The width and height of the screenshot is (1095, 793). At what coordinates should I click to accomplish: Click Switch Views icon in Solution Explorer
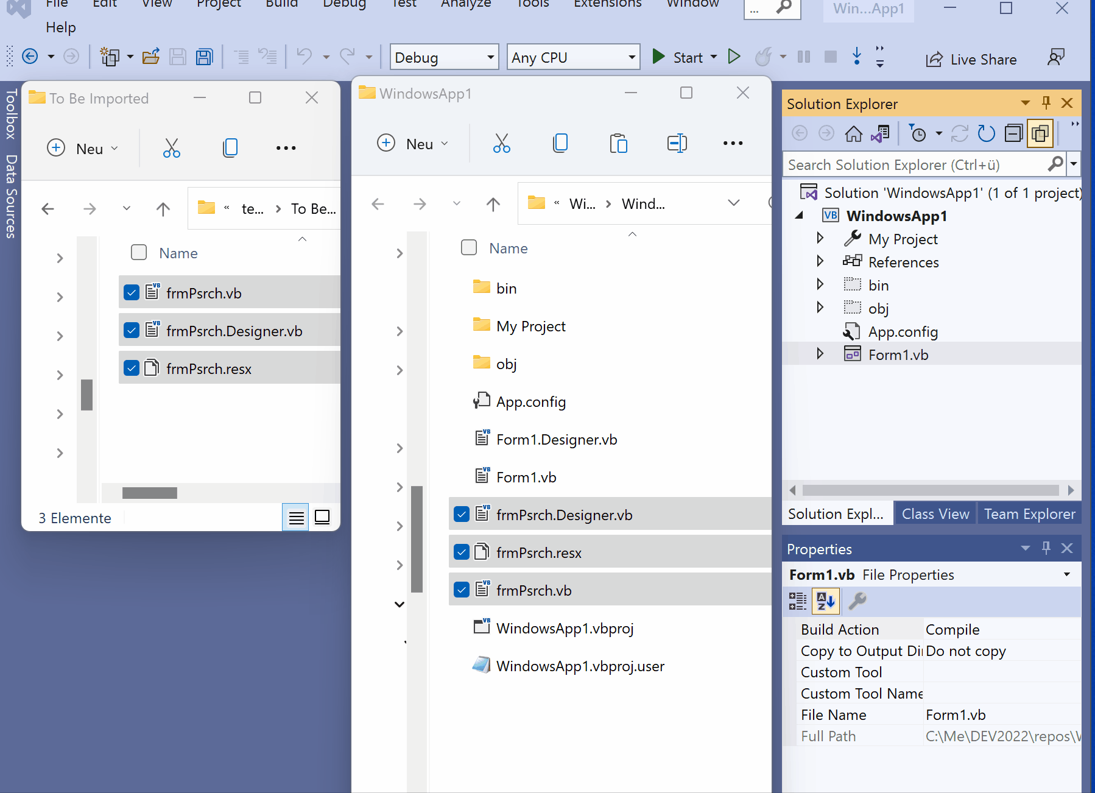(x=880, y=133)
